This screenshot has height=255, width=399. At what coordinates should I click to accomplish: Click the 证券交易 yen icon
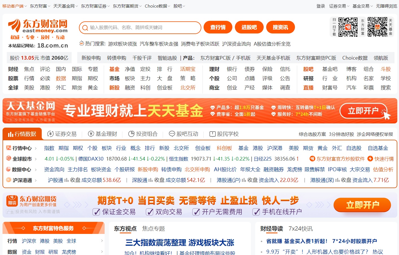point(50,134)
